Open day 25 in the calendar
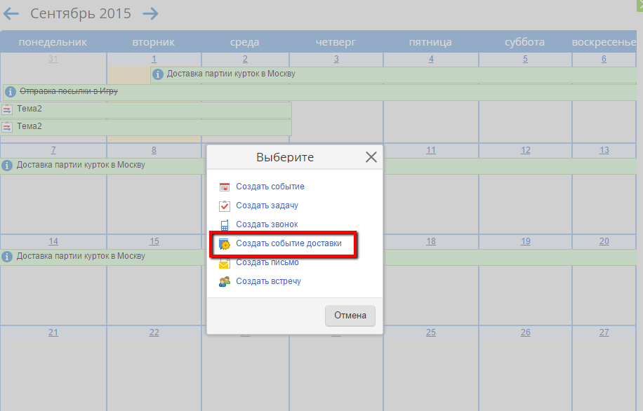This screenshot has height=411, width=643. pos(431,332)
